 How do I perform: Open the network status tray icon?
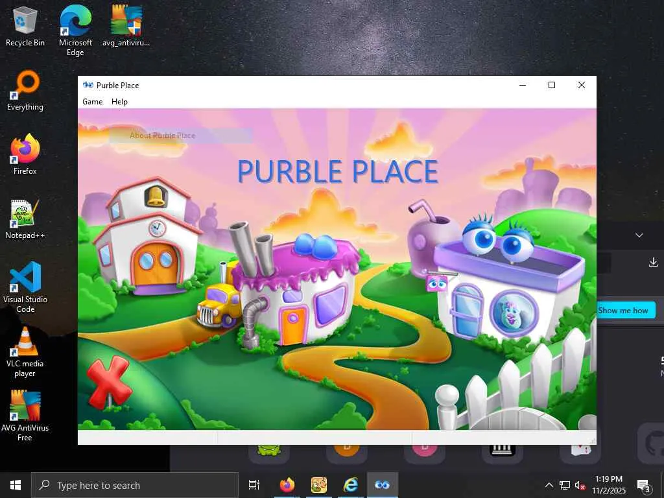point(565,485)
